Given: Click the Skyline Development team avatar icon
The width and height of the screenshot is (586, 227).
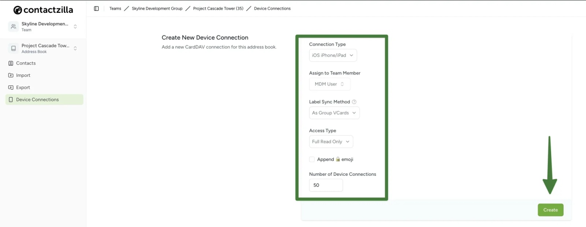Looking at the screenshot, I should [14, 26].
